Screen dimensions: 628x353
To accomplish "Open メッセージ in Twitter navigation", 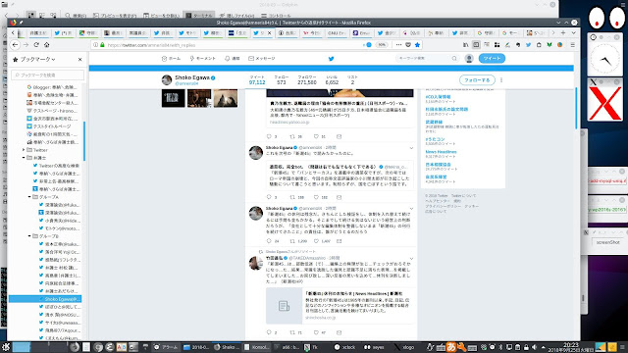I will [262, 59].
